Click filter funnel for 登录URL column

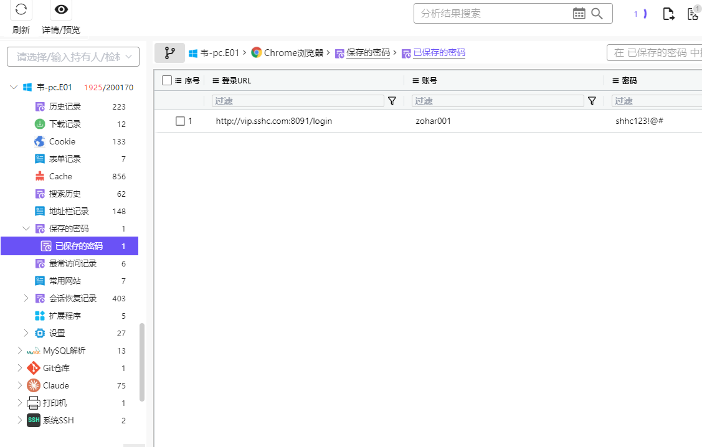point(392,101)
